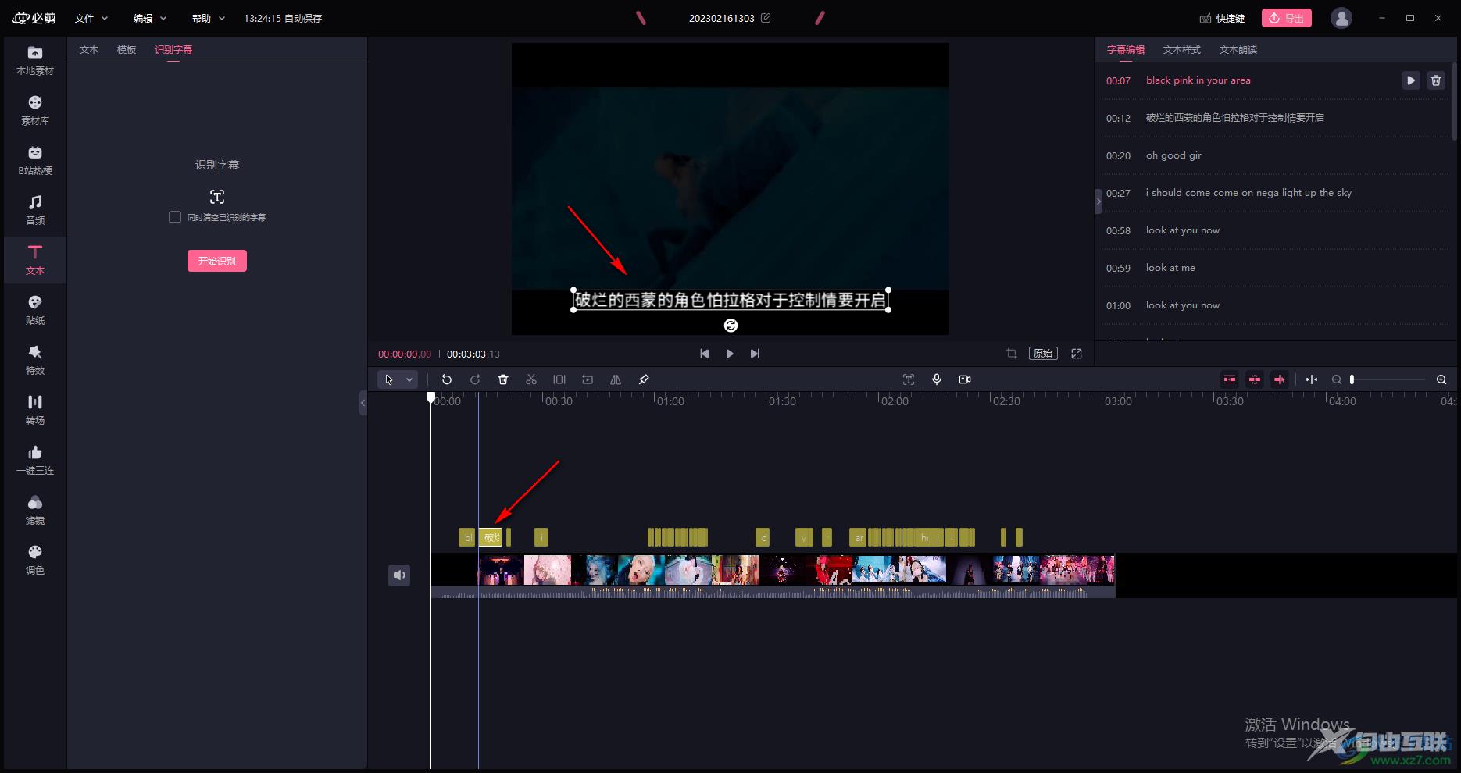Viewport: 1461px width, 773px height.
Task: Click the crop icon below the preview
Action: 1012,354
